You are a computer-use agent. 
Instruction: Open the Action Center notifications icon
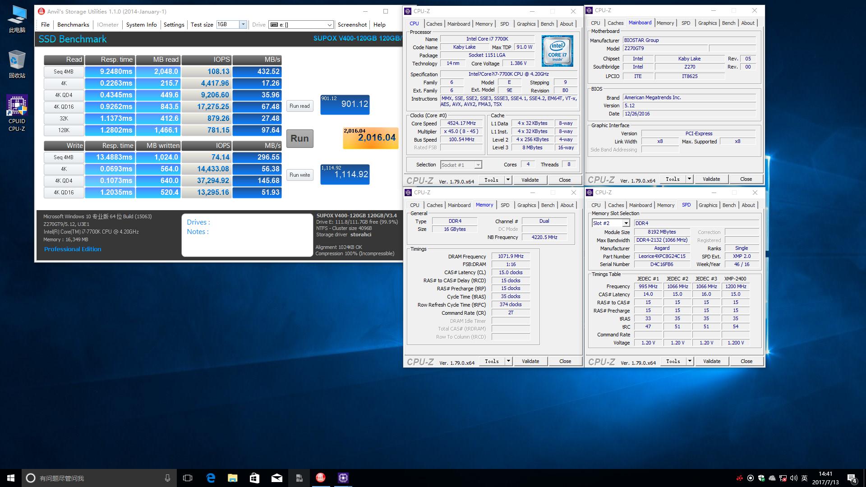(852, 478)
